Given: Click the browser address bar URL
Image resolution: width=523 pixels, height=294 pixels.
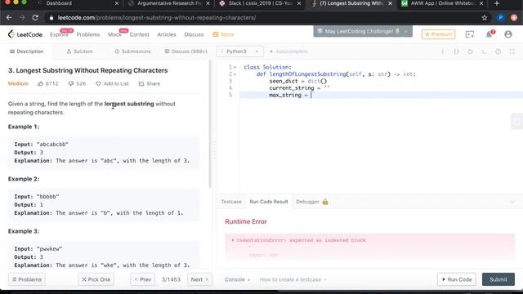Looking at the screenshot, I should pyautogui.click(x=157, y=18).
